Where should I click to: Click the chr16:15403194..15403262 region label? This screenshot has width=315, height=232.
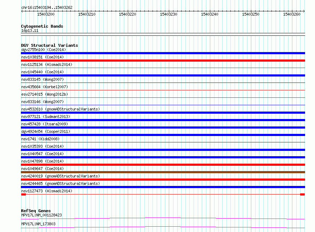47,7
